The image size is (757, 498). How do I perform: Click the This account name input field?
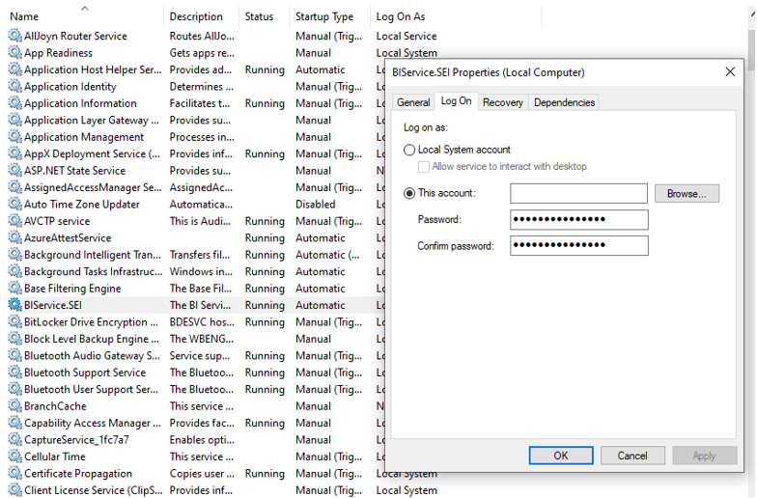click(578, 194)
